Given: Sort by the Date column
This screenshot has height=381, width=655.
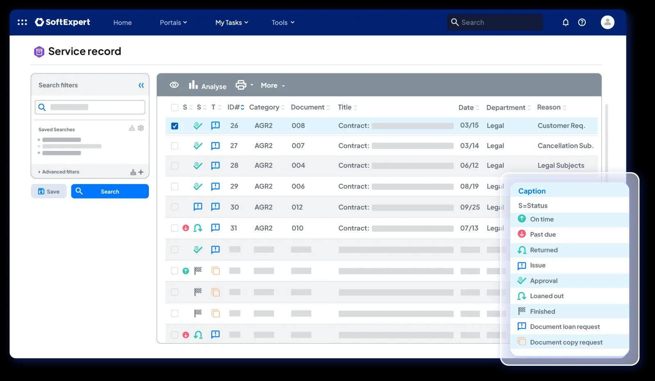Looking at the screenshot, I should [469, 107].
